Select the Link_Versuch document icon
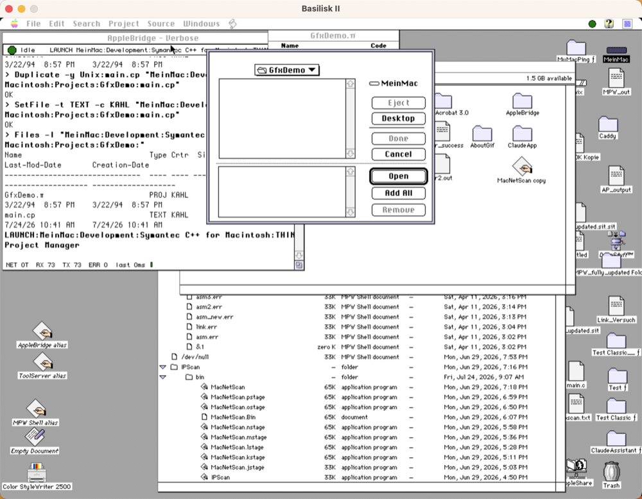Viewport: 642px width, 499px height. 616,306
